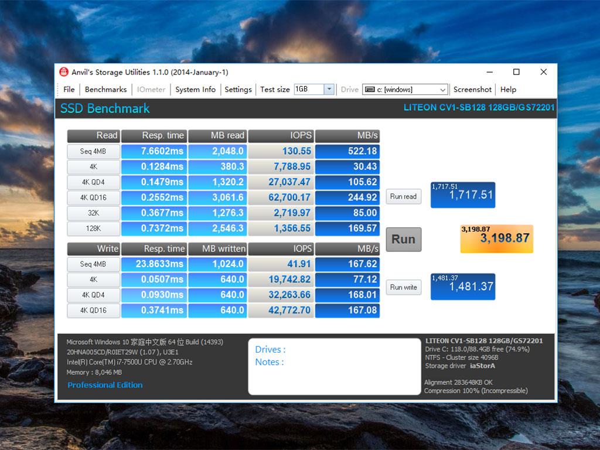600x450 pixels.
Task: Click the Write Seq 4MB row label
Action: click(93, 264)
